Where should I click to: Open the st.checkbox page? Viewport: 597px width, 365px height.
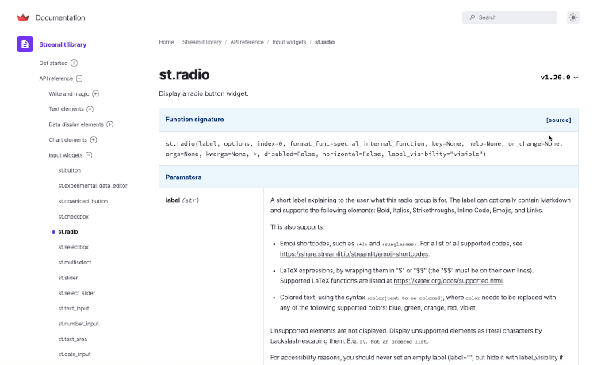tap(73, 217)
